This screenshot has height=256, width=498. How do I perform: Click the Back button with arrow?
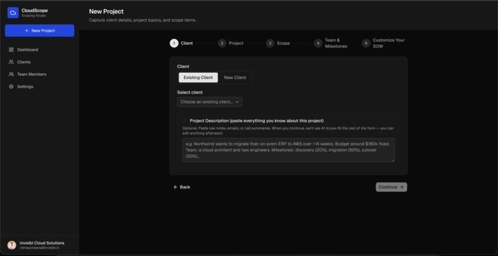[x=182, y=187]
